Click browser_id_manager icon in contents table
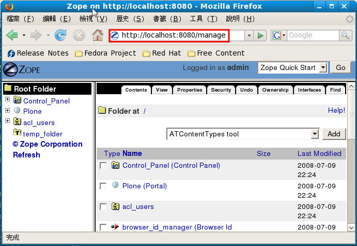Image resolution: width=357 pixels, height=246 pixels. (115, 226)
